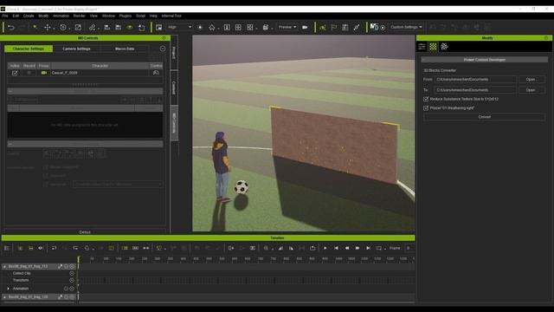554x312 pixels.
Task: Click the green running figure icon
Action: (x=322, y=27)
